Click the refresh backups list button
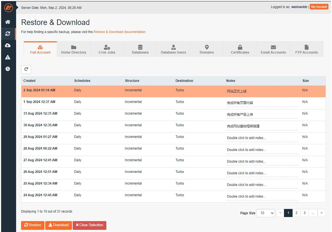The height and width of the screenshot is (232, 332). point(26,69)
